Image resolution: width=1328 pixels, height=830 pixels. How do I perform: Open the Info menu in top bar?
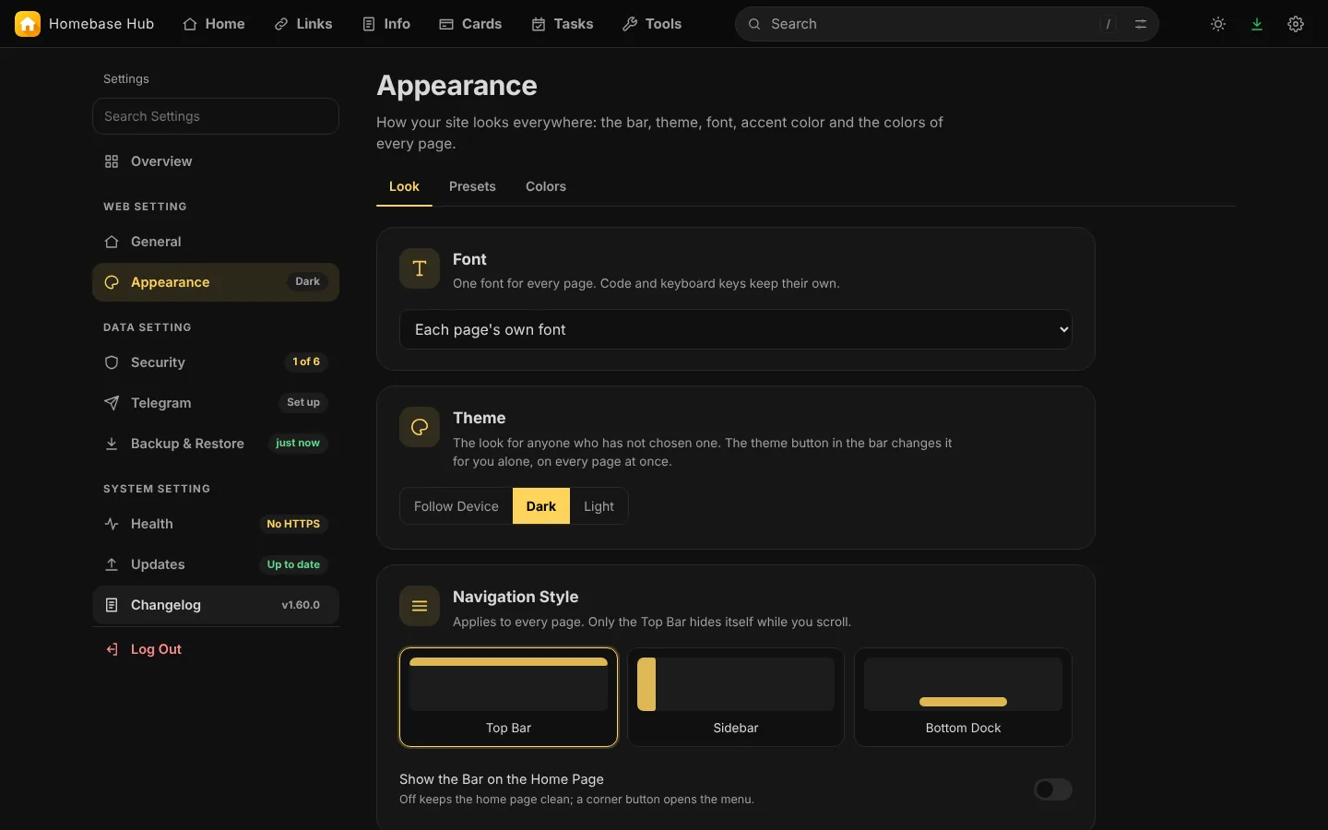click(x=386, y=24)
